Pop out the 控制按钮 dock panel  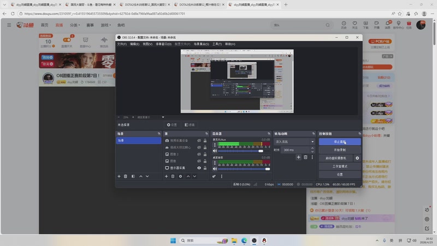coord(359,133)
